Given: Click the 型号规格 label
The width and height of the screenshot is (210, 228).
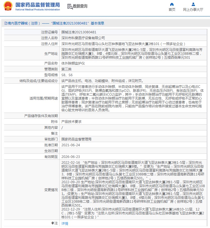Looking at the screenshot, I should (x=51, y=75).
